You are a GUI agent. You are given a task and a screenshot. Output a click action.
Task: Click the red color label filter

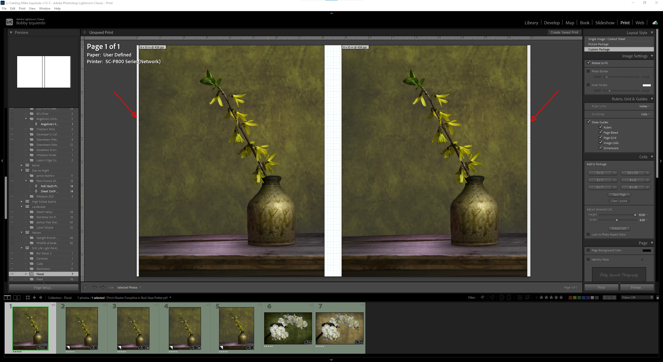point(570,298)
